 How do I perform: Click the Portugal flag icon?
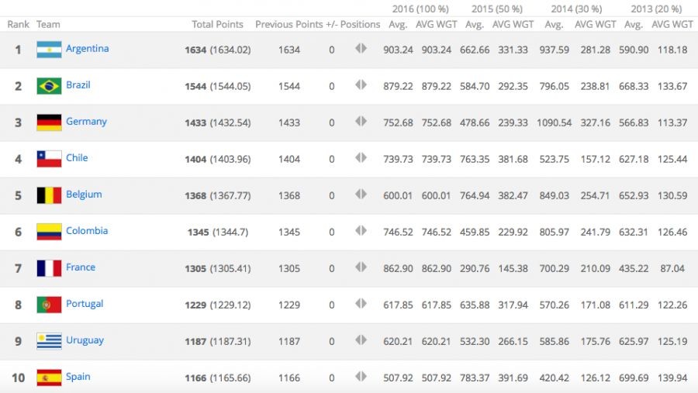pyautogui.click(x=49, y=305)
